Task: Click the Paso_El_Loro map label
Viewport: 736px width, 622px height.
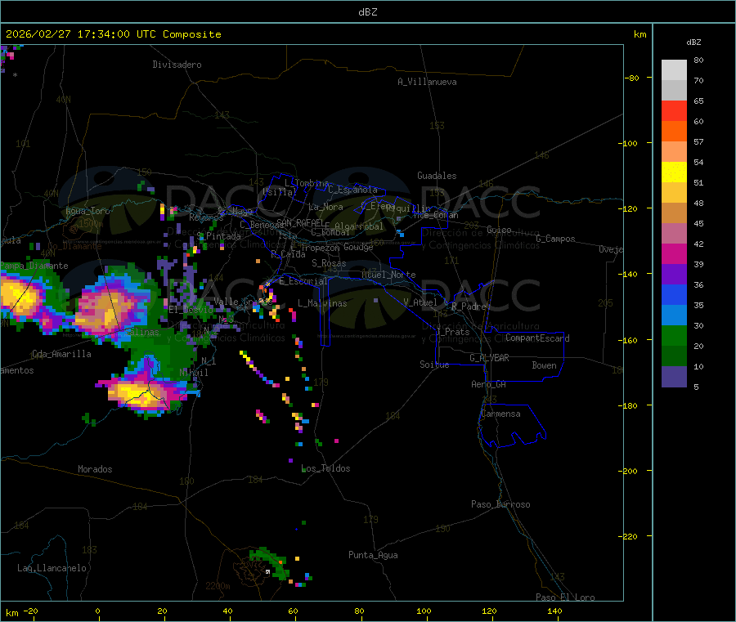Action: 566,597
